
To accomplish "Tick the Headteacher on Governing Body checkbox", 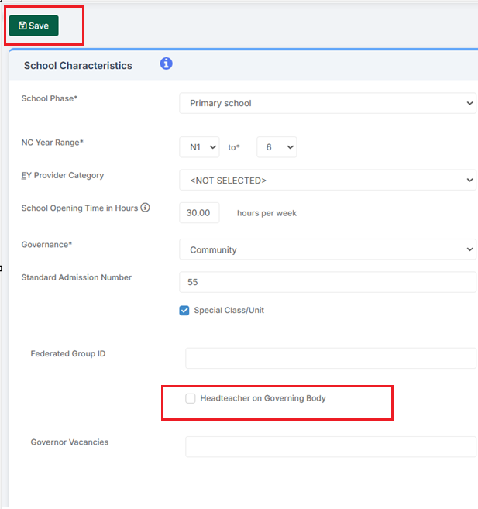I will point(191,398).
